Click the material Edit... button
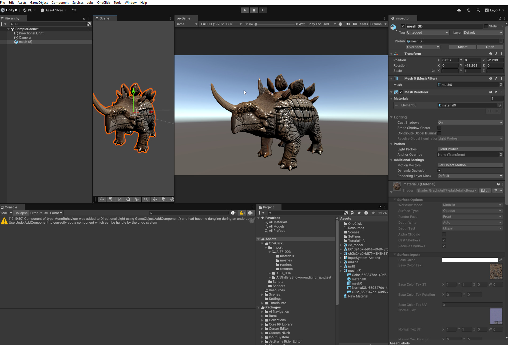Image resolution: width=508 pixels, height=345 pixels. (x=485, y=191)
